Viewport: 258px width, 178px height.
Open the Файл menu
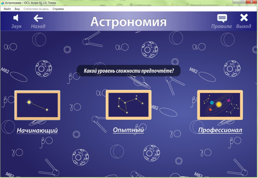tap(7, 9)
